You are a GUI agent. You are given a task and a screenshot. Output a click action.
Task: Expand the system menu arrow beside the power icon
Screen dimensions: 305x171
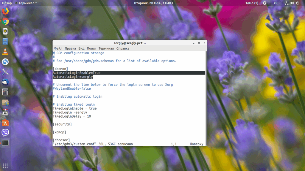(302, 3)
